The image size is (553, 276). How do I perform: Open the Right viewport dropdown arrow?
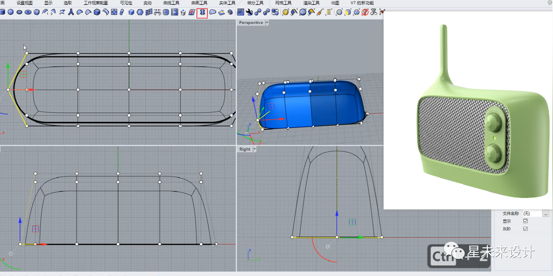[254, 149]
